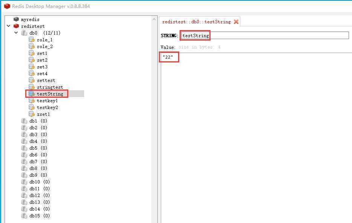Click the key icon beside set3

(x=32, y=67)
